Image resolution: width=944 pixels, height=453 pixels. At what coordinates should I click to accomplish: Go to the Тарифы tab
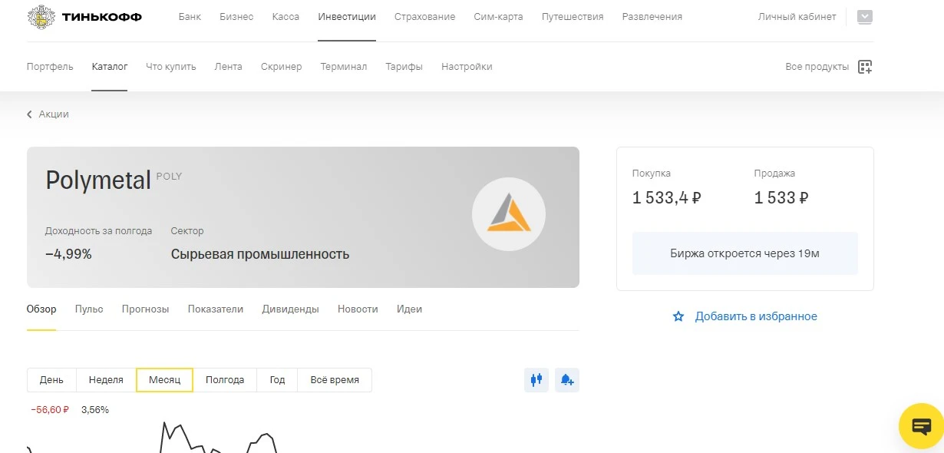click(404, 67)
